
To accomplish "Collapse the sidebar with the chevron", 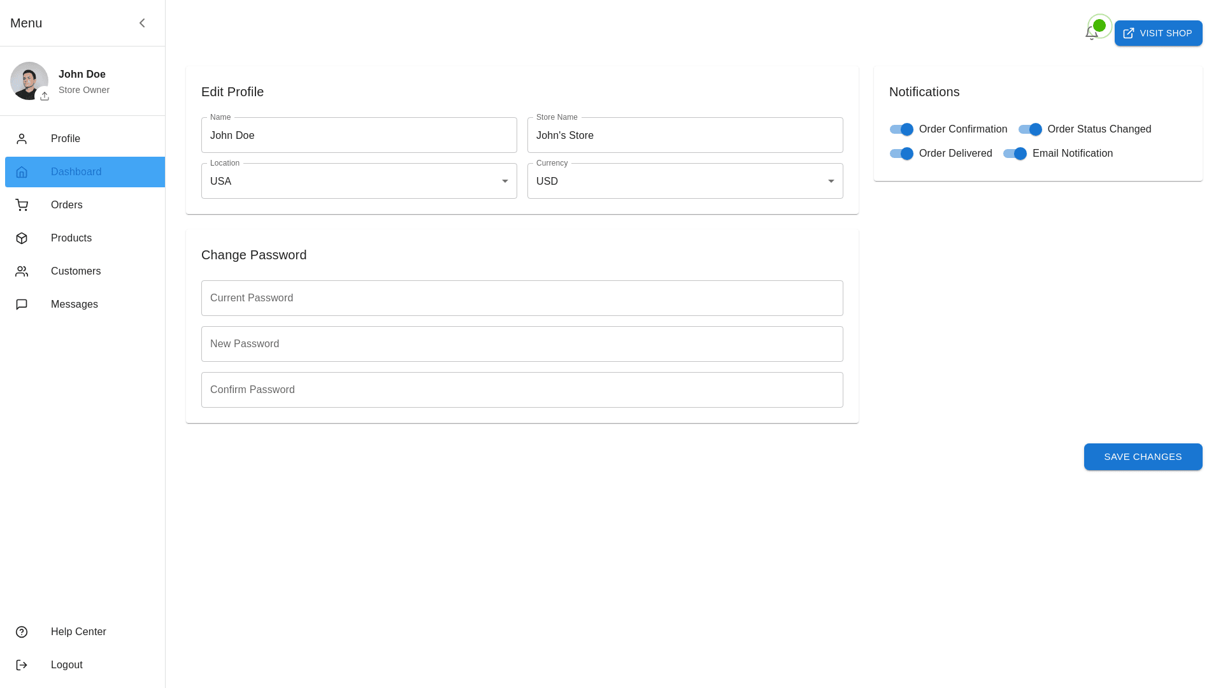I will pyautogui.click(x=142, y=23).
